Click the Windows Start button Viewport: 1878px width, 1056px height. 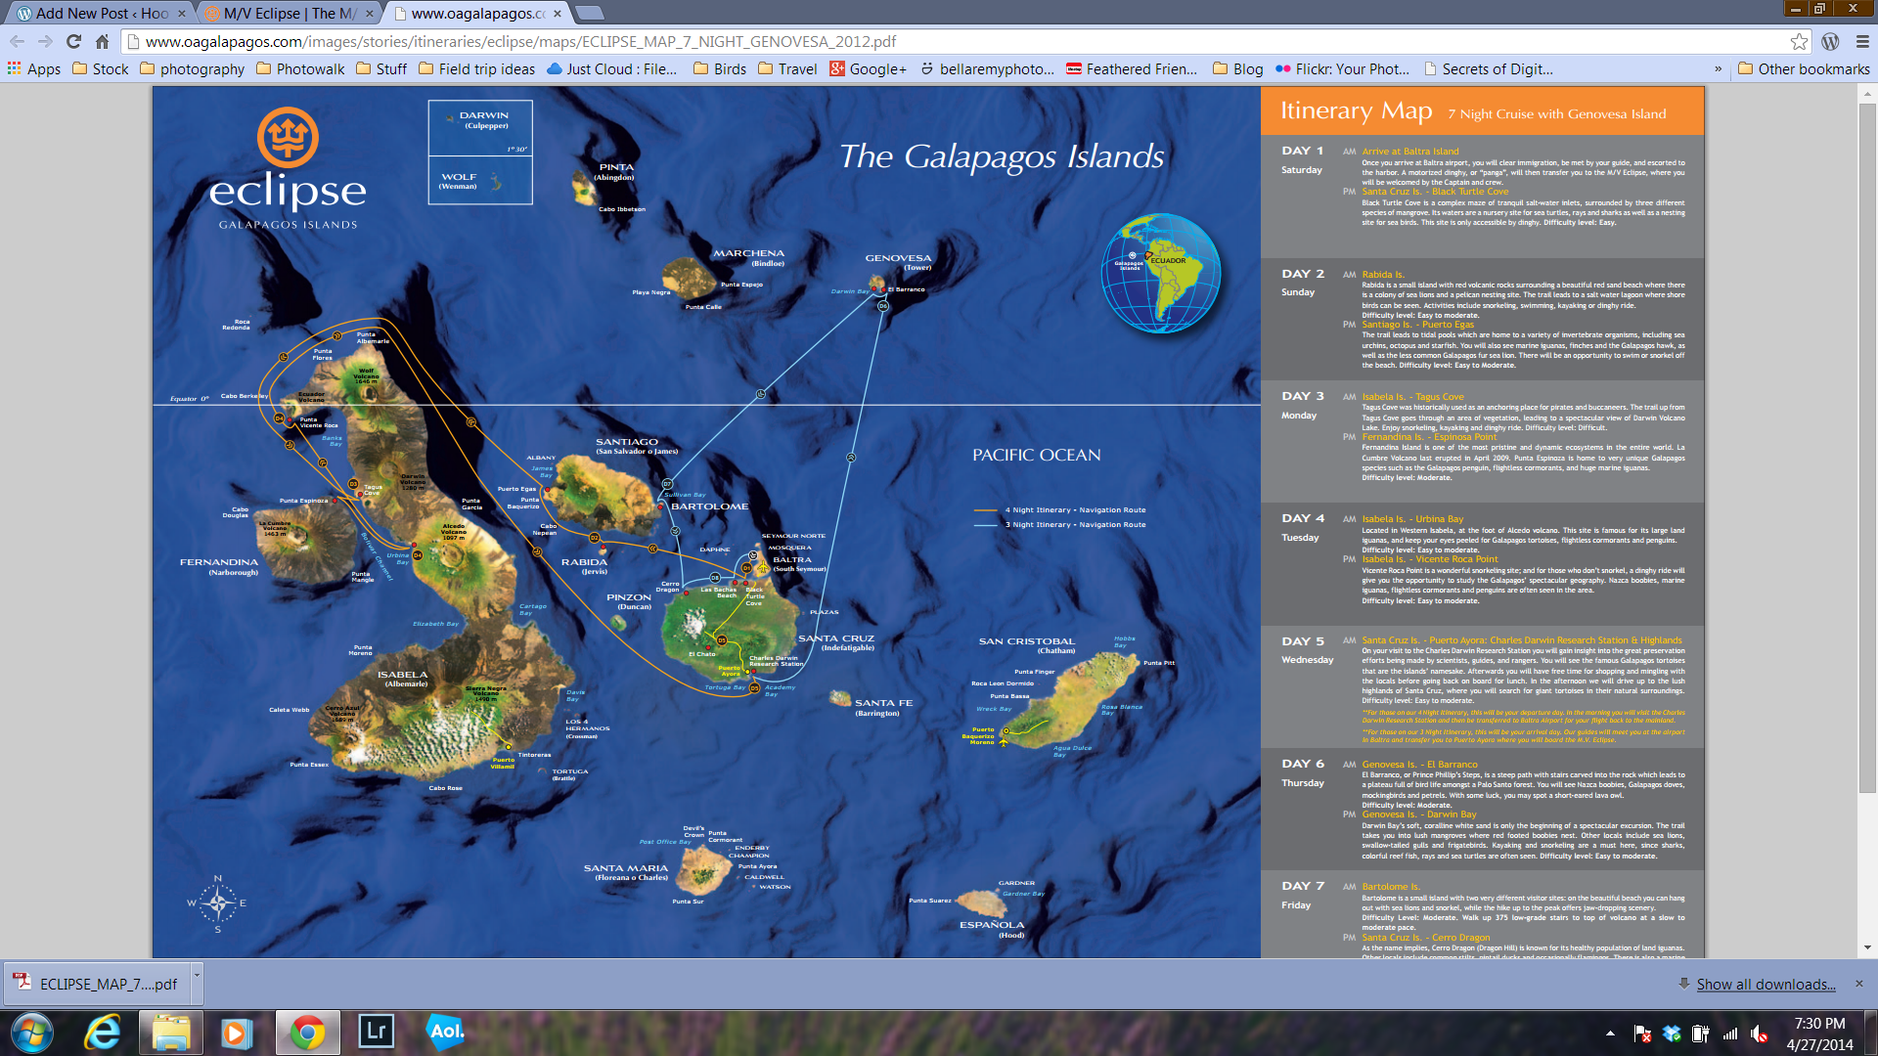click(x=31, y=1032)
